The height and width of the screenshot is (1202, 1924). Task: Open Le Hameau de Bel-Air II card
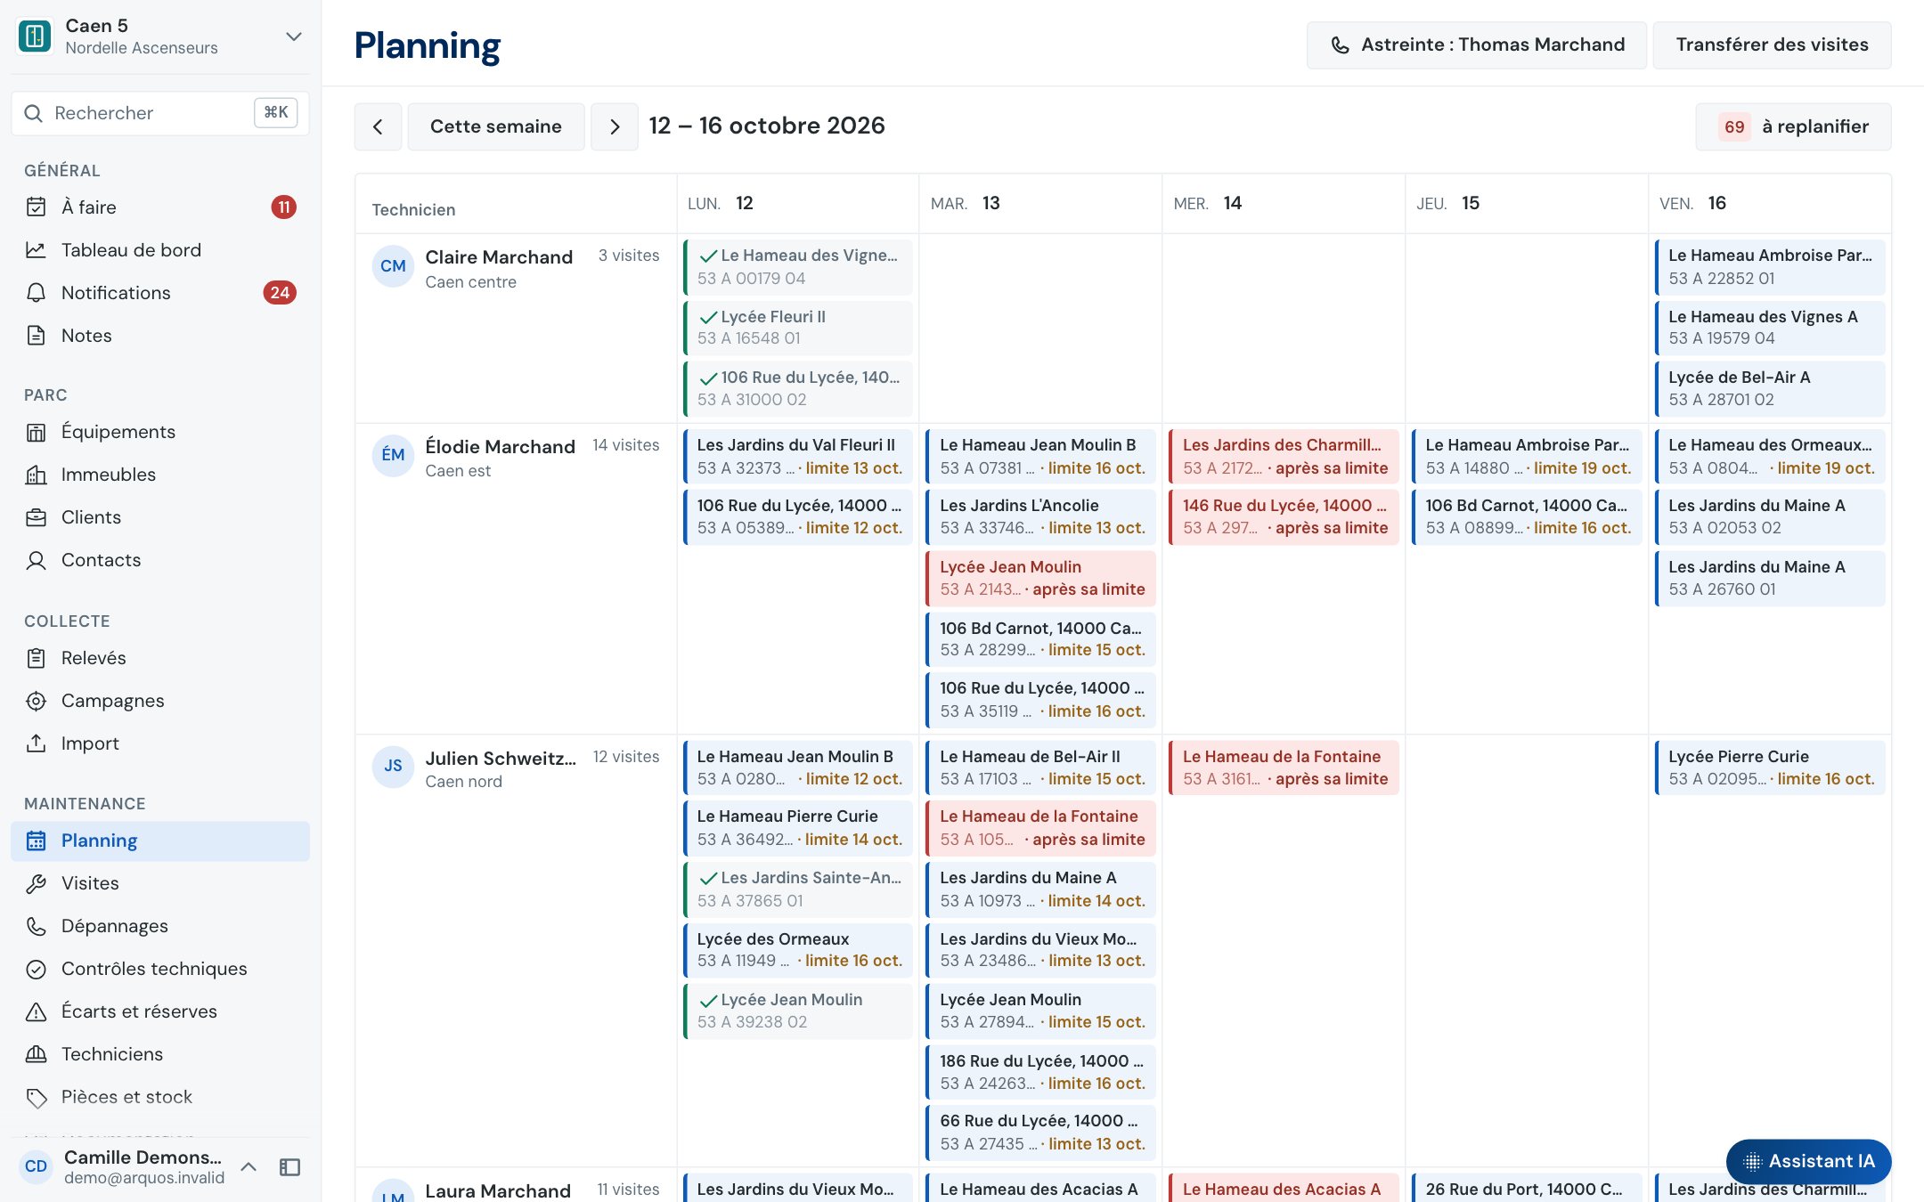click(1041, 767)
